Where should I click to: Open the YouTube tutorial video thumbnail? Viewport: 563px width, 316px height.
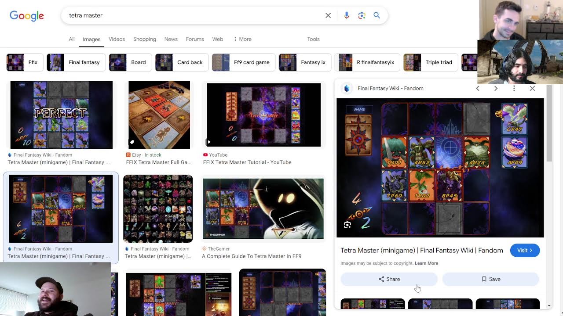264,115
